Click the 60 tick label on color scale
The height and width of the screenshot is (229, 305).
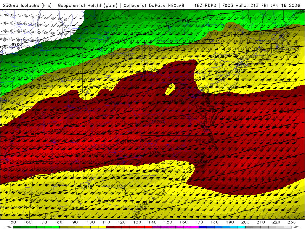(29, 222)
